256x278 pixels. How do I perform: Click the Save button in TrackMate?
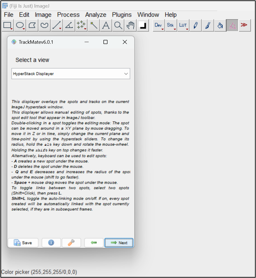[23, 243]
